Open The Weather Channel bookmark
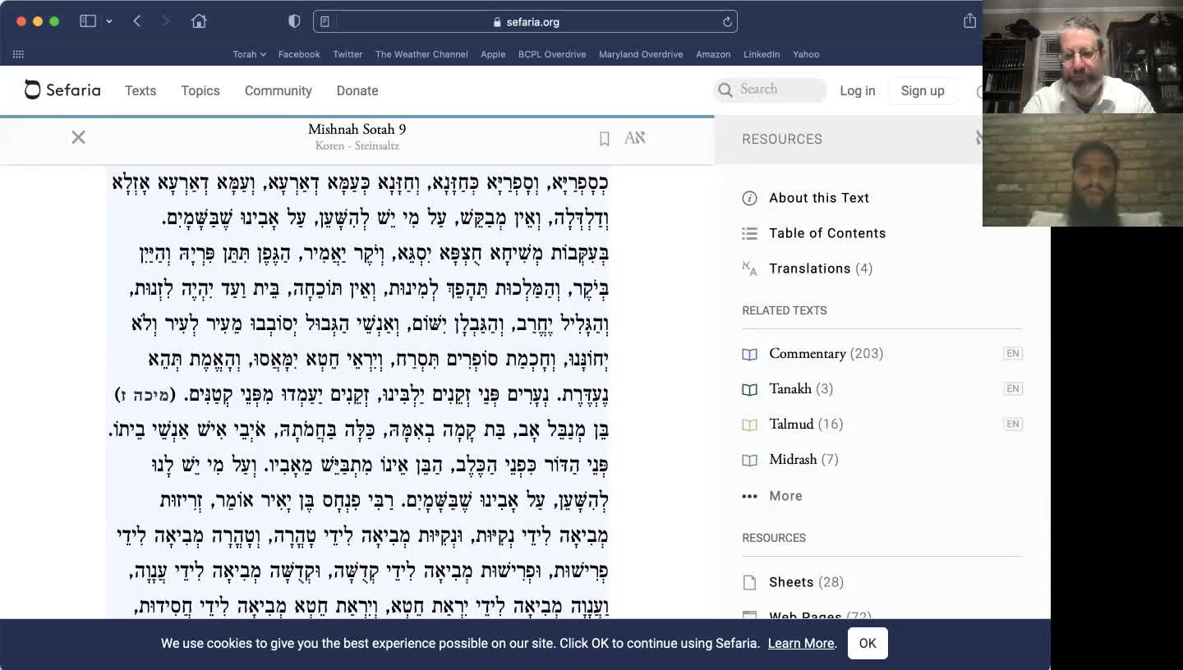Image resolution: width=1183 pixels, height=670 pixels. point(421,54)
